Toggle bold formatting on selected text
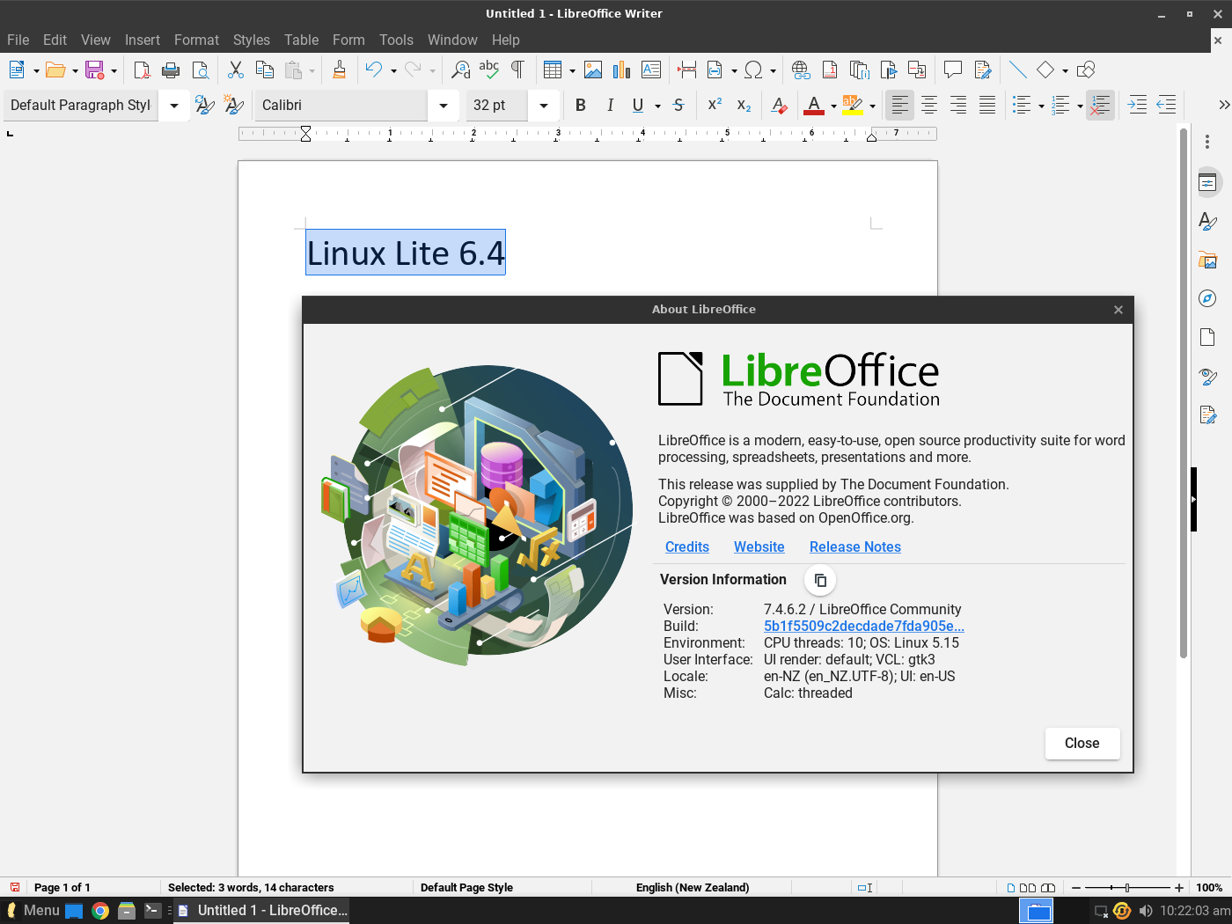 click(x=581, y=105)
